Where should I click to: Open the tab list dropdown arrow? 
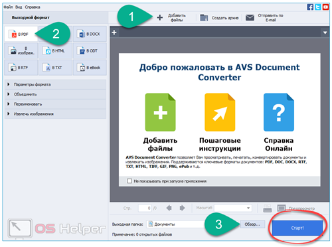[325, 33]
